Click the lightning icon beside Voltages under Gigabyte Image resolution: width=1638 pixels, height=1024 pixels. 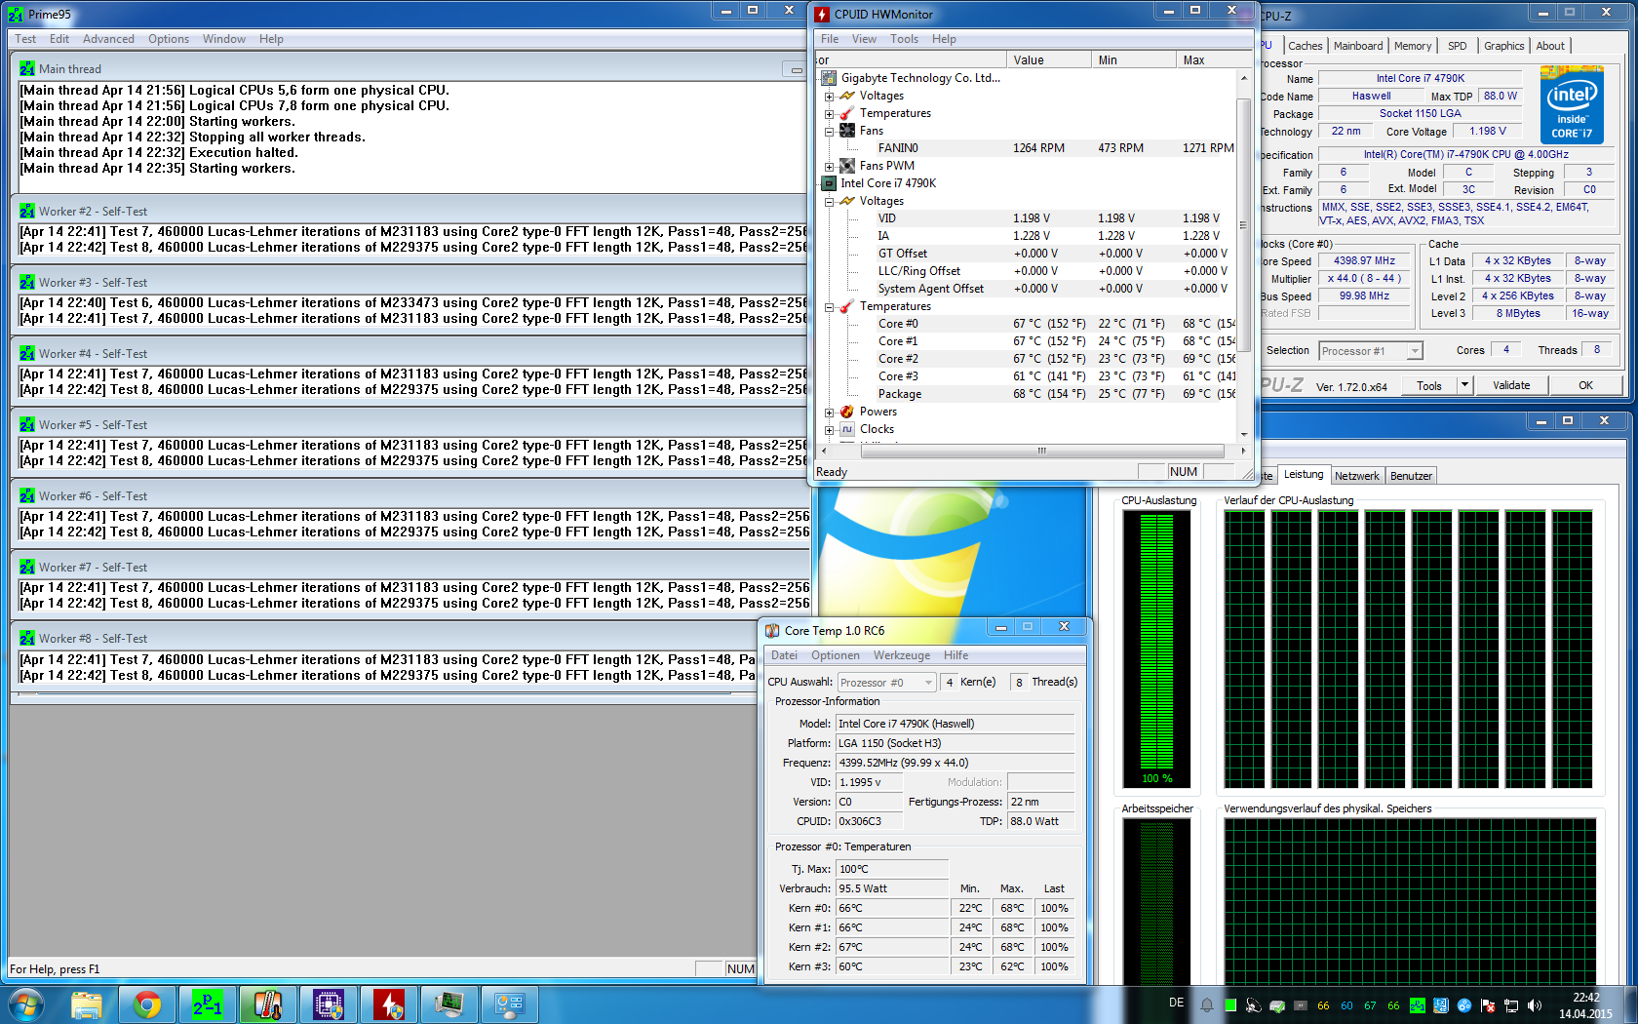tap(847, 96)
